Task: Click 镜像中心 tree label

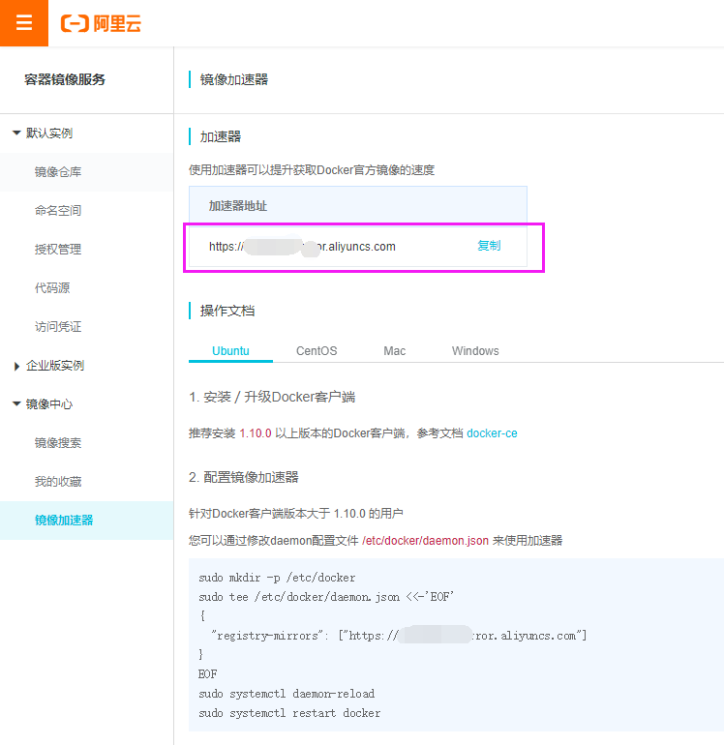Action: click(x=49, y=404)
